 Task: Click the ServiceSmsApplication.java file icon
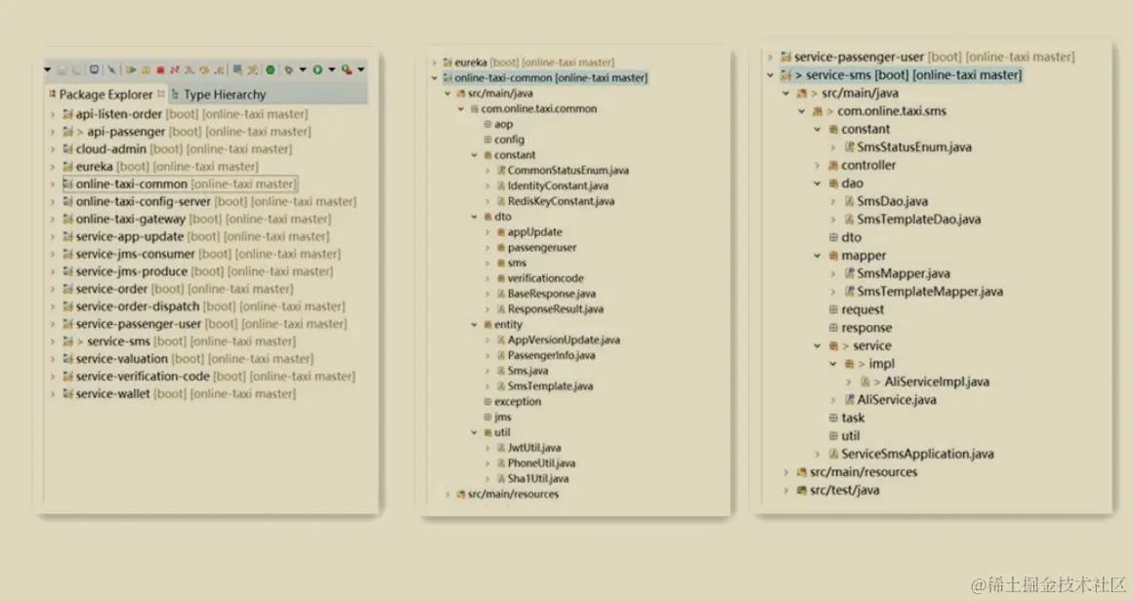coord(833,454)
